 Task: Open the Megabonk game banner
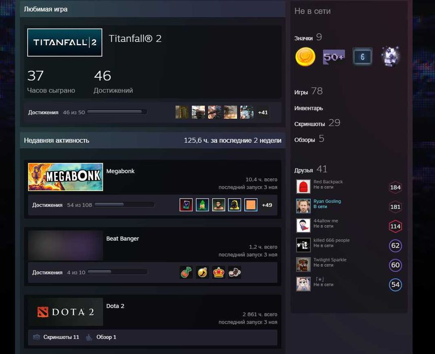[x=65, y=177]
